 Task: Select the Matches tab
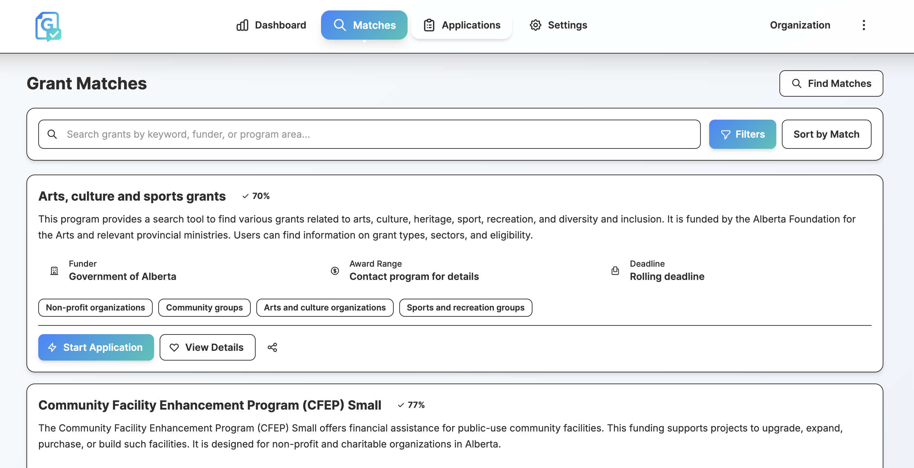(364, 25)
